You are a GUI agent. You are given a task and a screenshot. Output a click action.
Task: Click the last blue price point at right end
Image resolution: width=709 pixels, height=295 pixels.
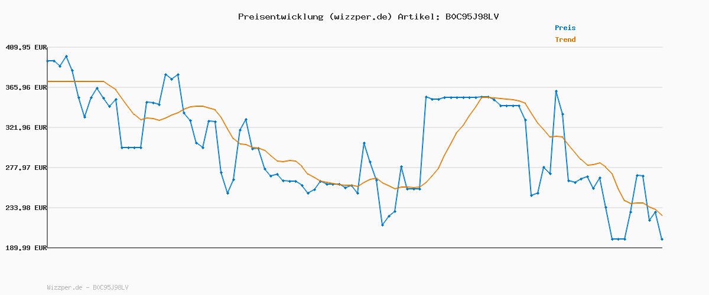(x=662, y=239)
